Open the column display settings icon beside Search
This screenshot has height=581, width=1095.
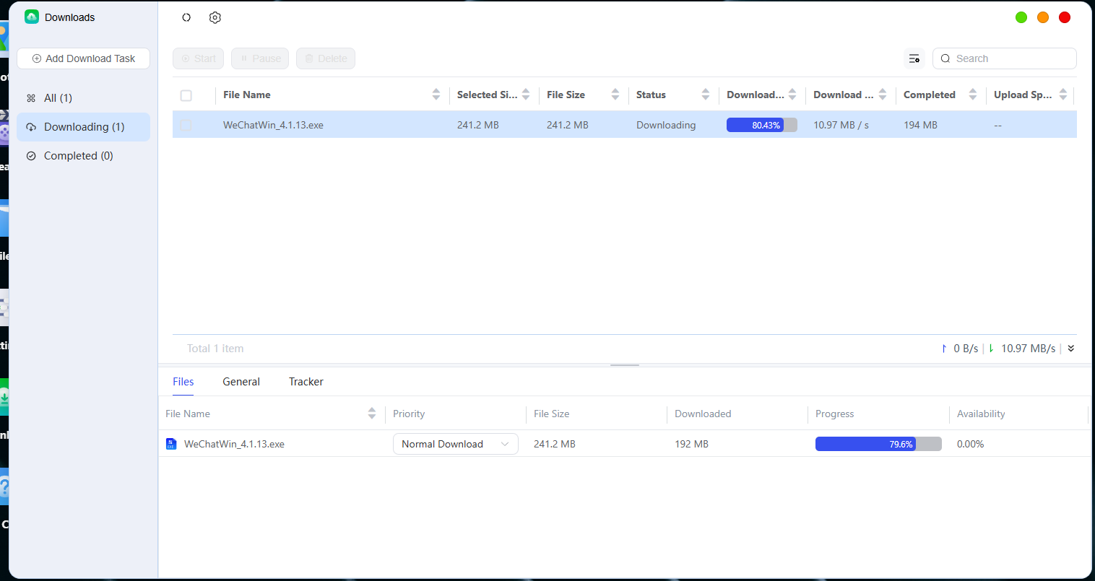[x=914, y=58]
